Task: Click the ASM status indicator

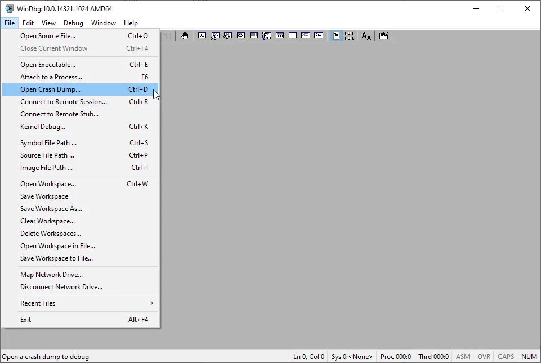Action: click(463, 357)
